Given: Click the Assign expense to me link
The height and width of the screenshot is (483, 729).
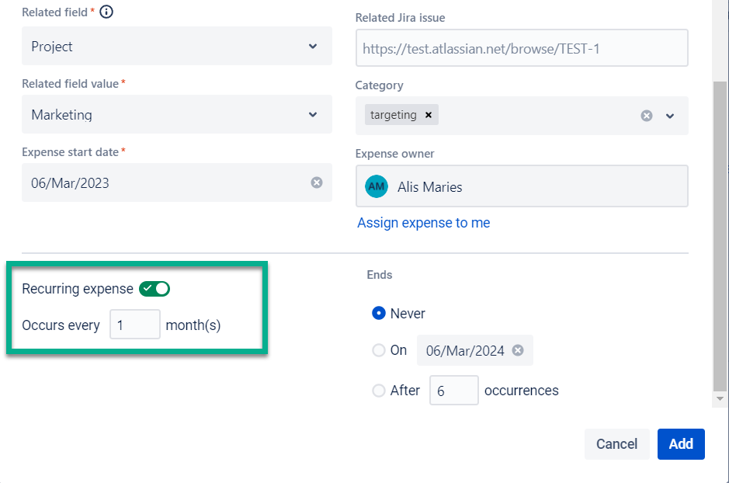Looking at the screenshot, I should tap(423, 223).
